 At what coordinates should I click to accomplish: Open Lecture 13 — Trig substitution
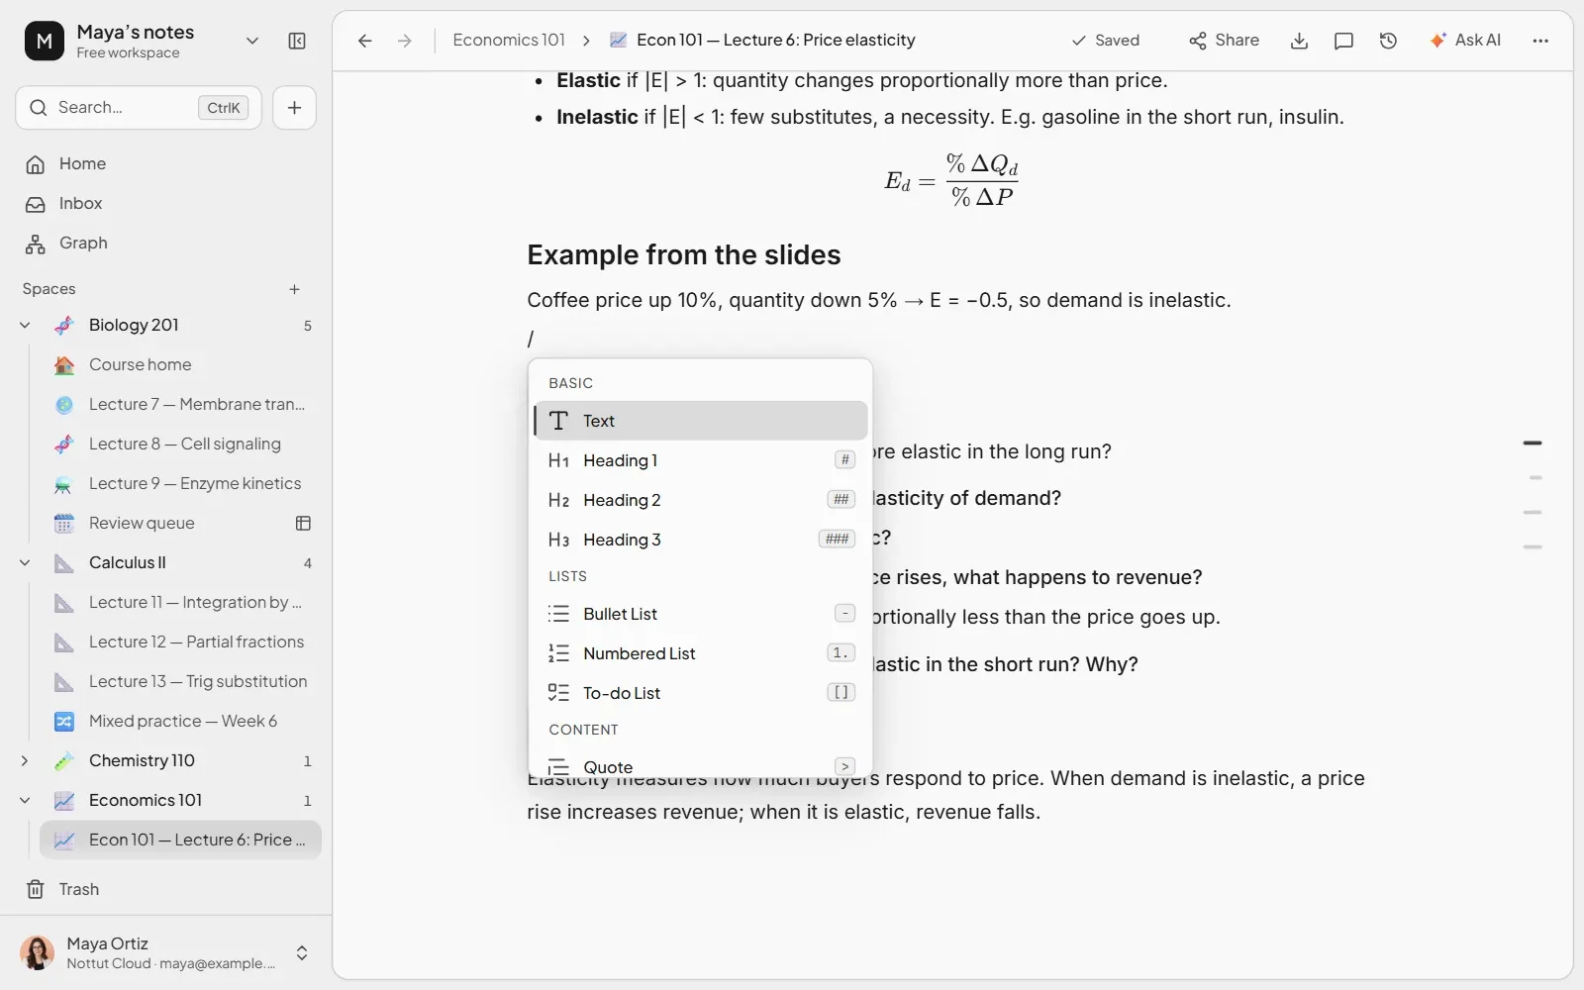click(180, 681)
